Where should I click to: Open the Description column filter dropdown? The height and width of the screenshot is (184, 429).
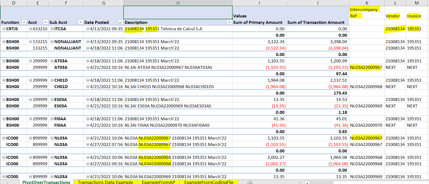click(229, 22)
